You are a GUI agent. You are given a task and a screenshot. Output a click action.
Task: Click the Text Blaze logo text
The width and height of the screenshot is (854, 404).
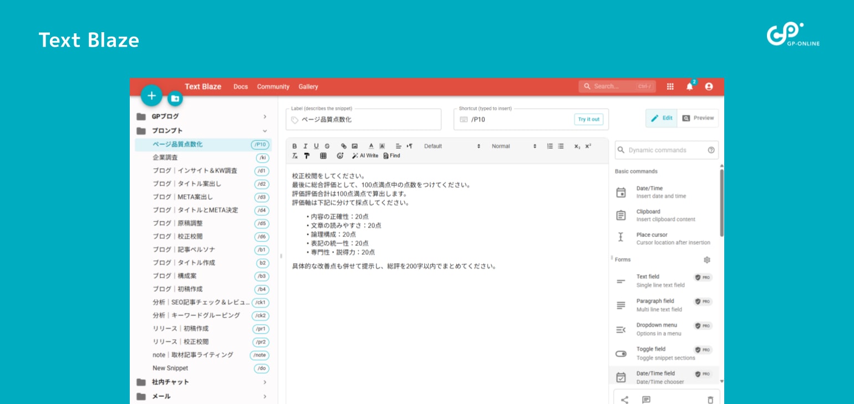coord(203,87)
